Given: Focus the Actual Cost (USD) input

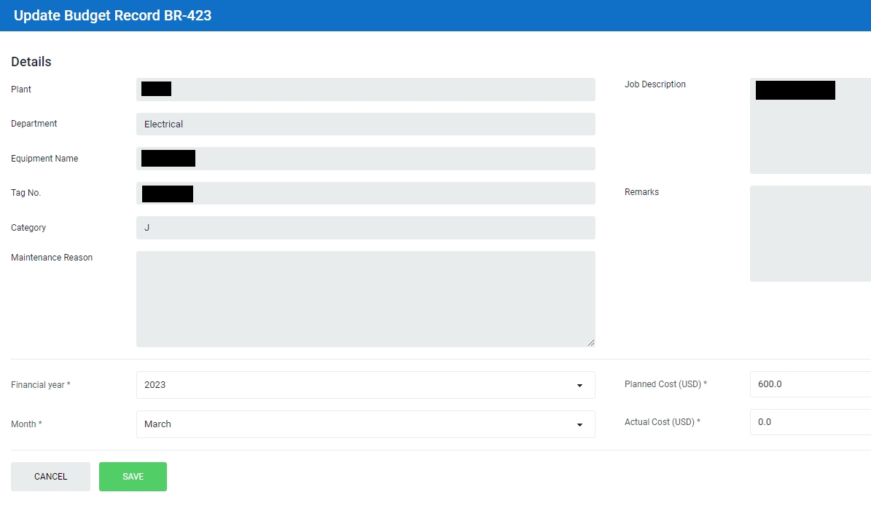Looking at the screenshot, I should [809, 422].
